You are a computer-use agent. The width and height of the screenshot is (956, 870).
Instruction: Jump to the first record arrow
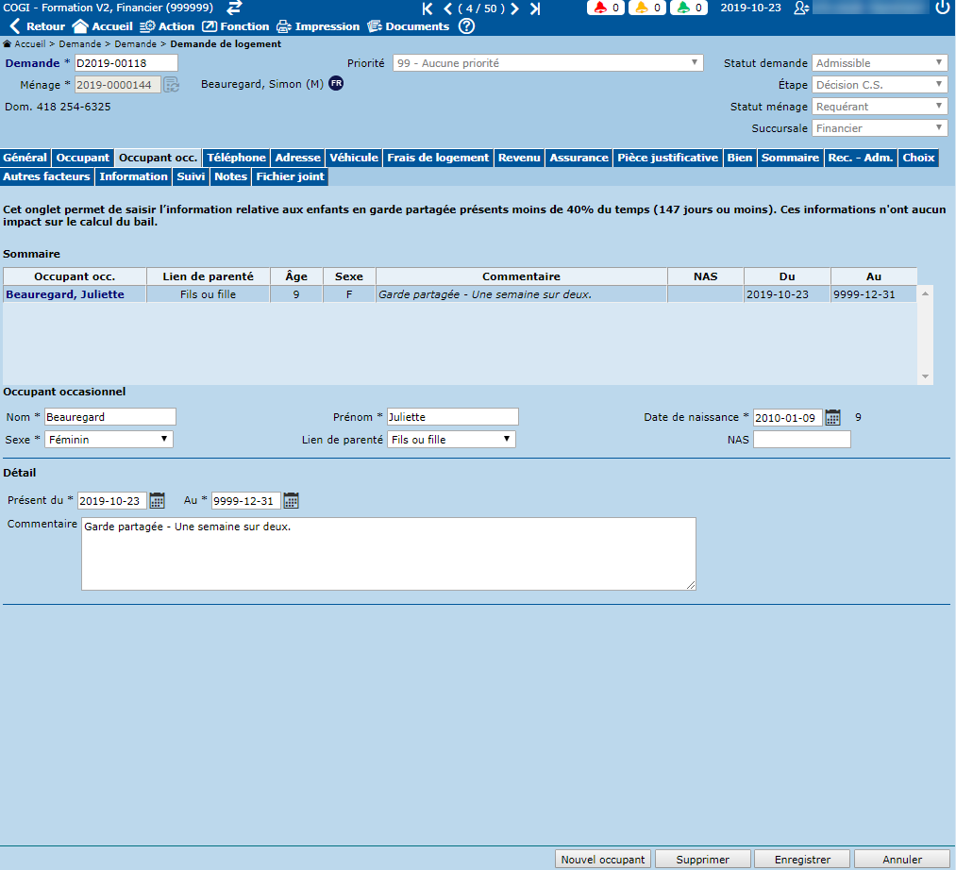[428, 8]
